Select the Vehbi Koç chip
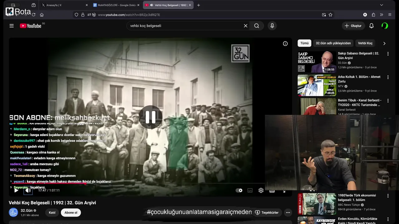Viewport: 399px width, 224px height. pyautogui.click(x=365, y=43)
